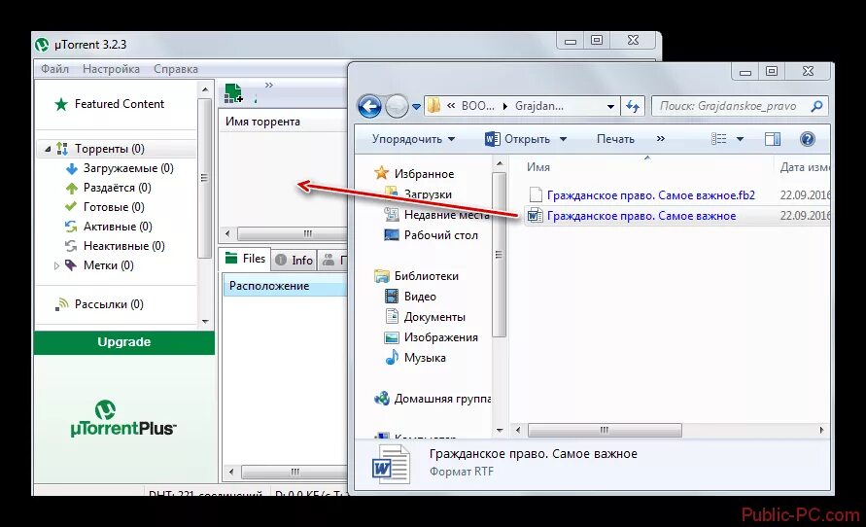The height and width of the screenshot is (527, 866).
Task: Click the horizontal scrollbar thumb in Explorer file list
Action: pos(605,430)
